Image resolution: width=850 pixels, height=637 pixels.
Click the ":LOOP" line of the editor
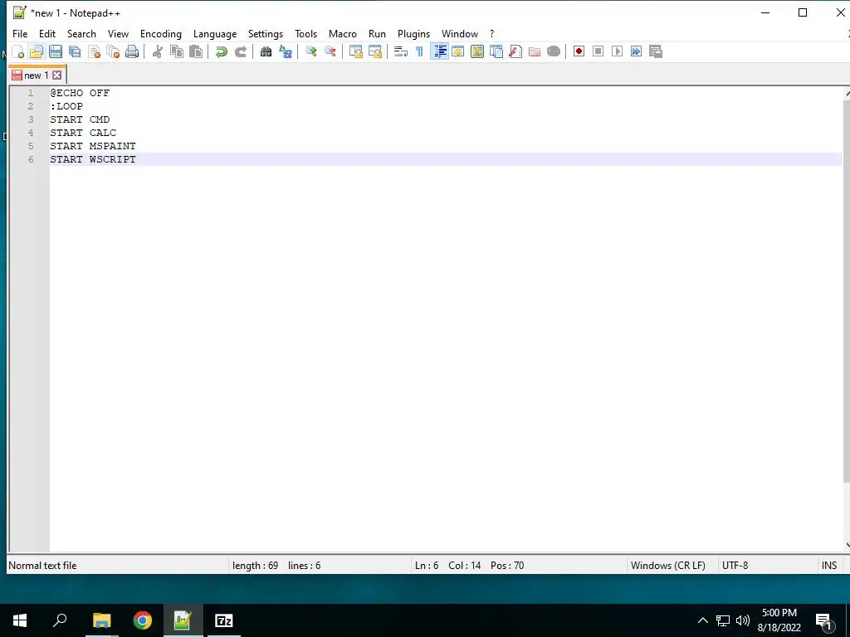pos(66,106)
